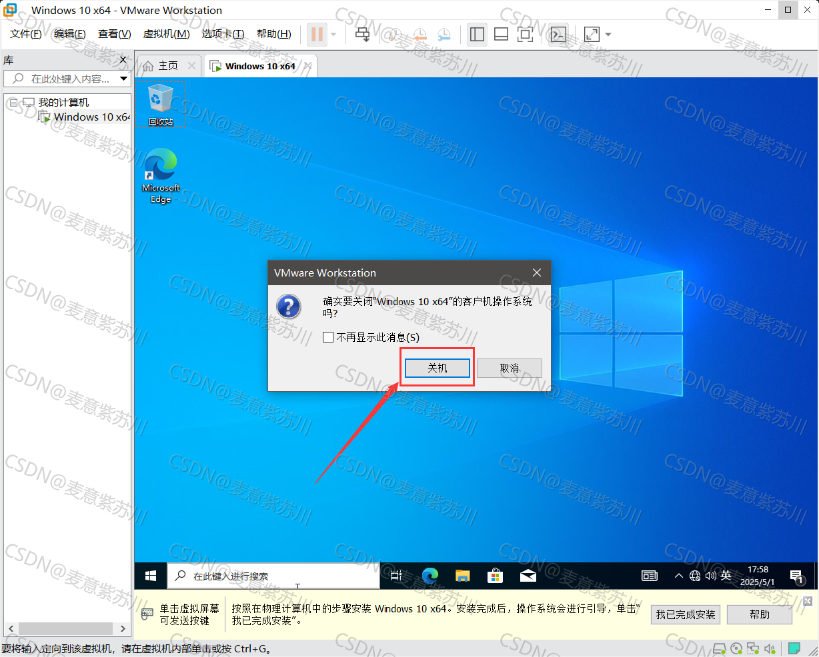Click the library horizontal scrollbar left arrow
The image size is (819, 657).
click(x=11, y=628)
